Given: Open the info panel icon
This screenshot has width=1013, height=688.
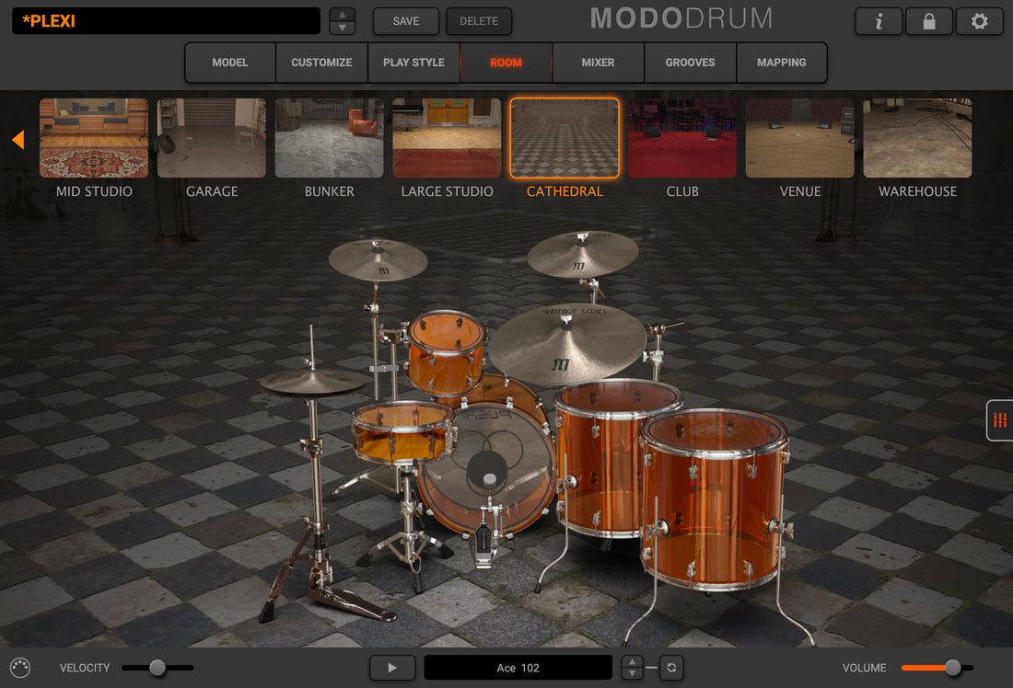Looking at the screenshot, I should (879, 21).
